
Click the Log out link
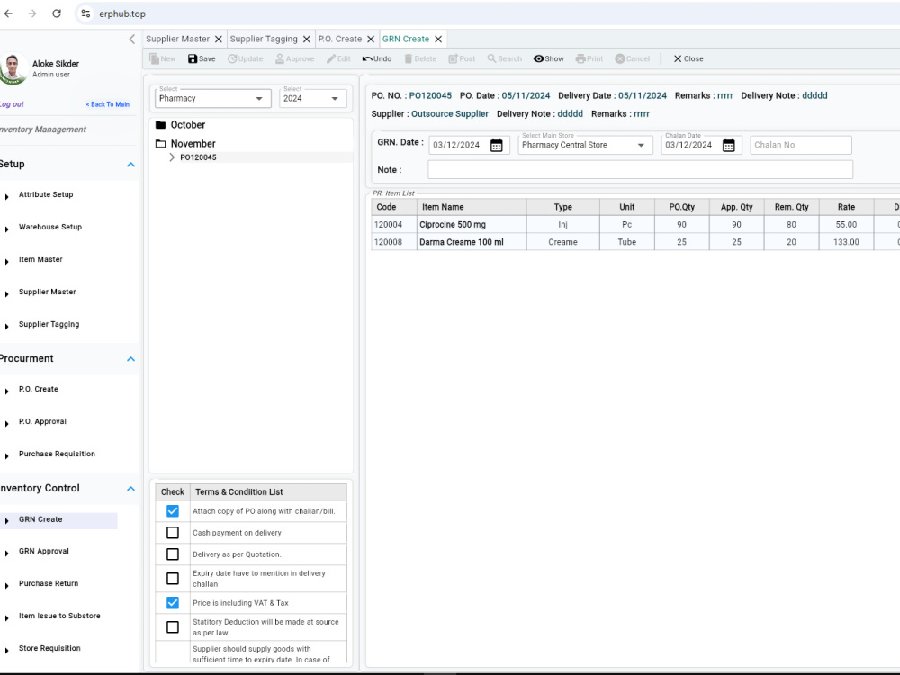[x=12, y=104]
